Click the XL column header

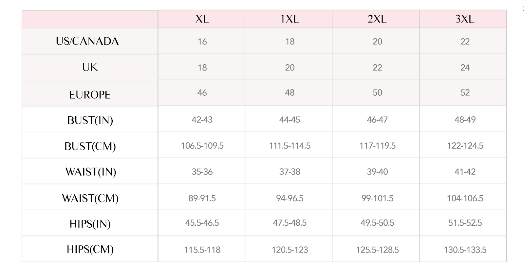coord(202,19)
